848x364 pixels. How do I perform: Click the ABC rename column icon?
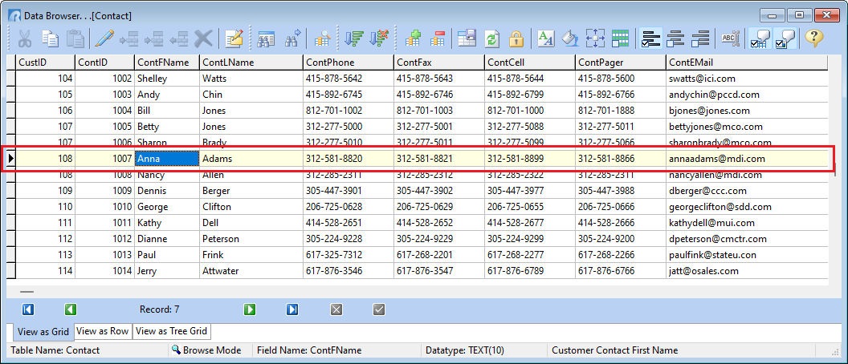coord(730,38)
